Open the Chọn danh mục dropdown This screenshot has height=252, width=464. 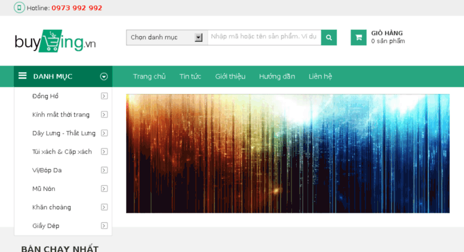(167, 38)
